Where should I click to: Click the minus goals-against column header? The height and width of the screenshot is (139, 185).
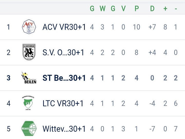click(176, 9)
